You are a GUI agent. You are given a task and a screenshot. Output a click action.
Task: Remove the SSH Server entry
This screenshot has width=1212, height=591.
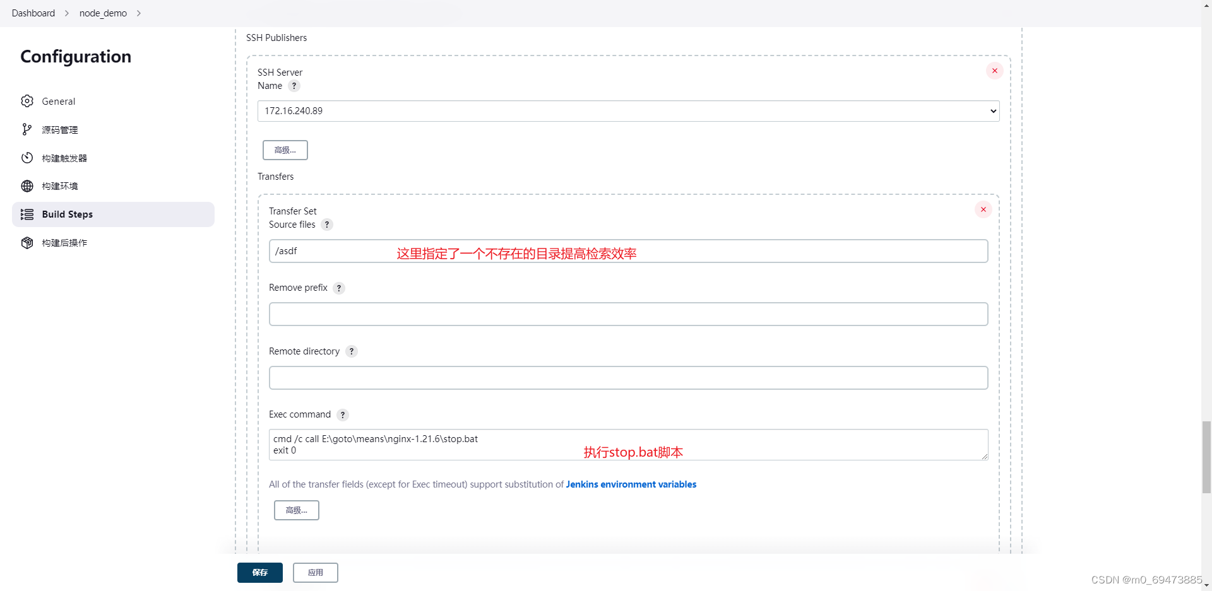995,71
